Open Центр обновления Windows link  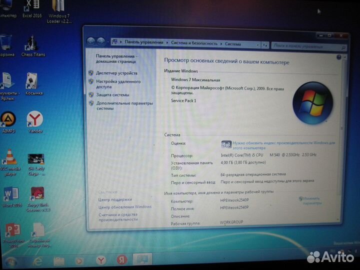point(125,207)
